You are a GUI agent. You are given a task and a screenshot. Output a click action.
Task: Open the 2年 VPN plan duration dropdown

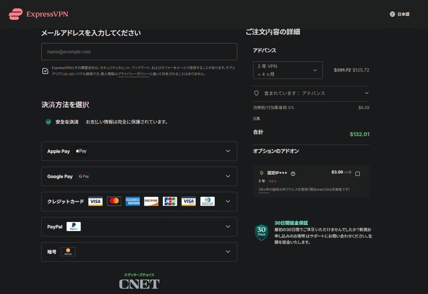click(288, 70)
